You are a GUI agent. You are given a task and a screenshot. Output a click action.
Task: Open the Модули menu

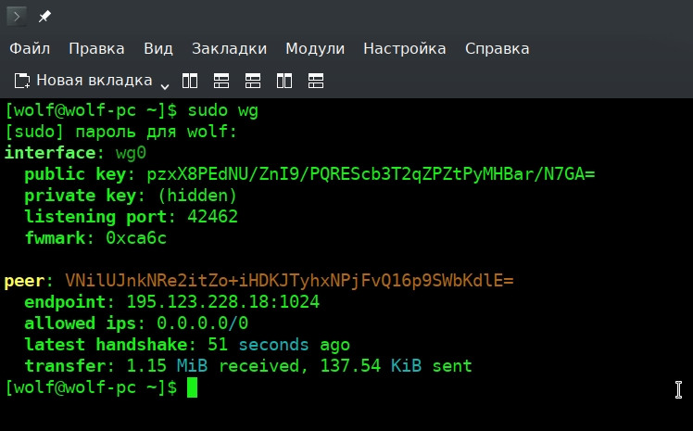315,48
